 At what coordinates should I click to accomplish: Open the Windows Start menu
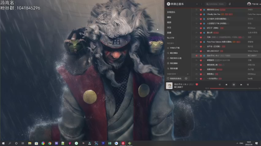click(x=3, y=143)
